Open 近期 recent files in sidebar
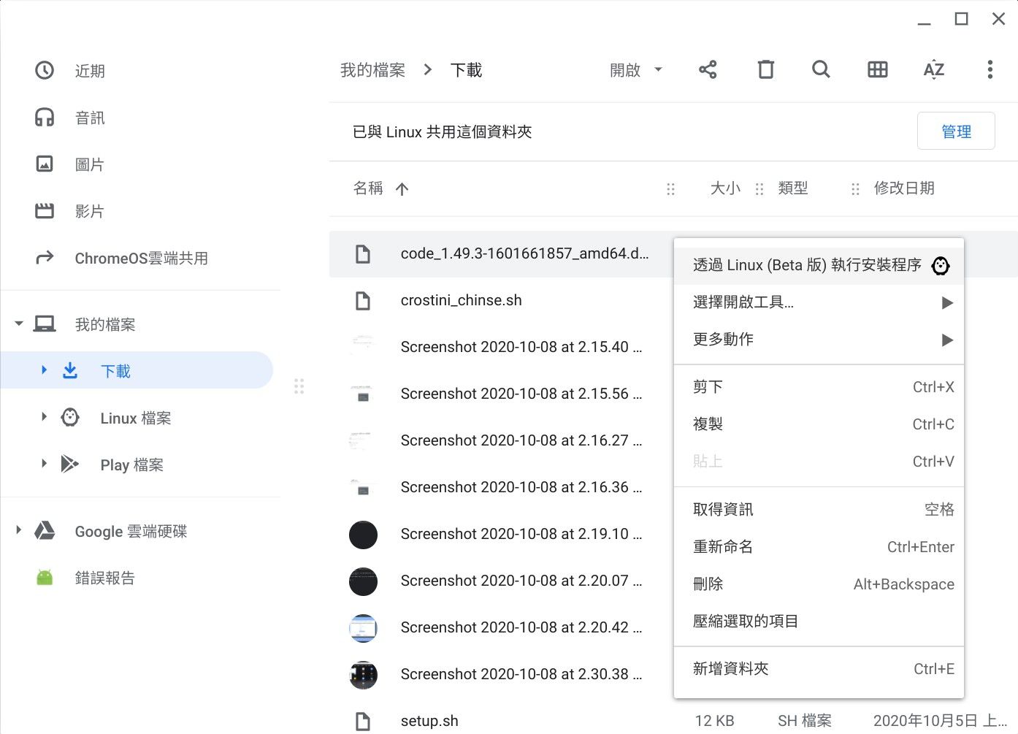Image resolution: width=1018 pixels, height=734 pixels. pos(90,71)
